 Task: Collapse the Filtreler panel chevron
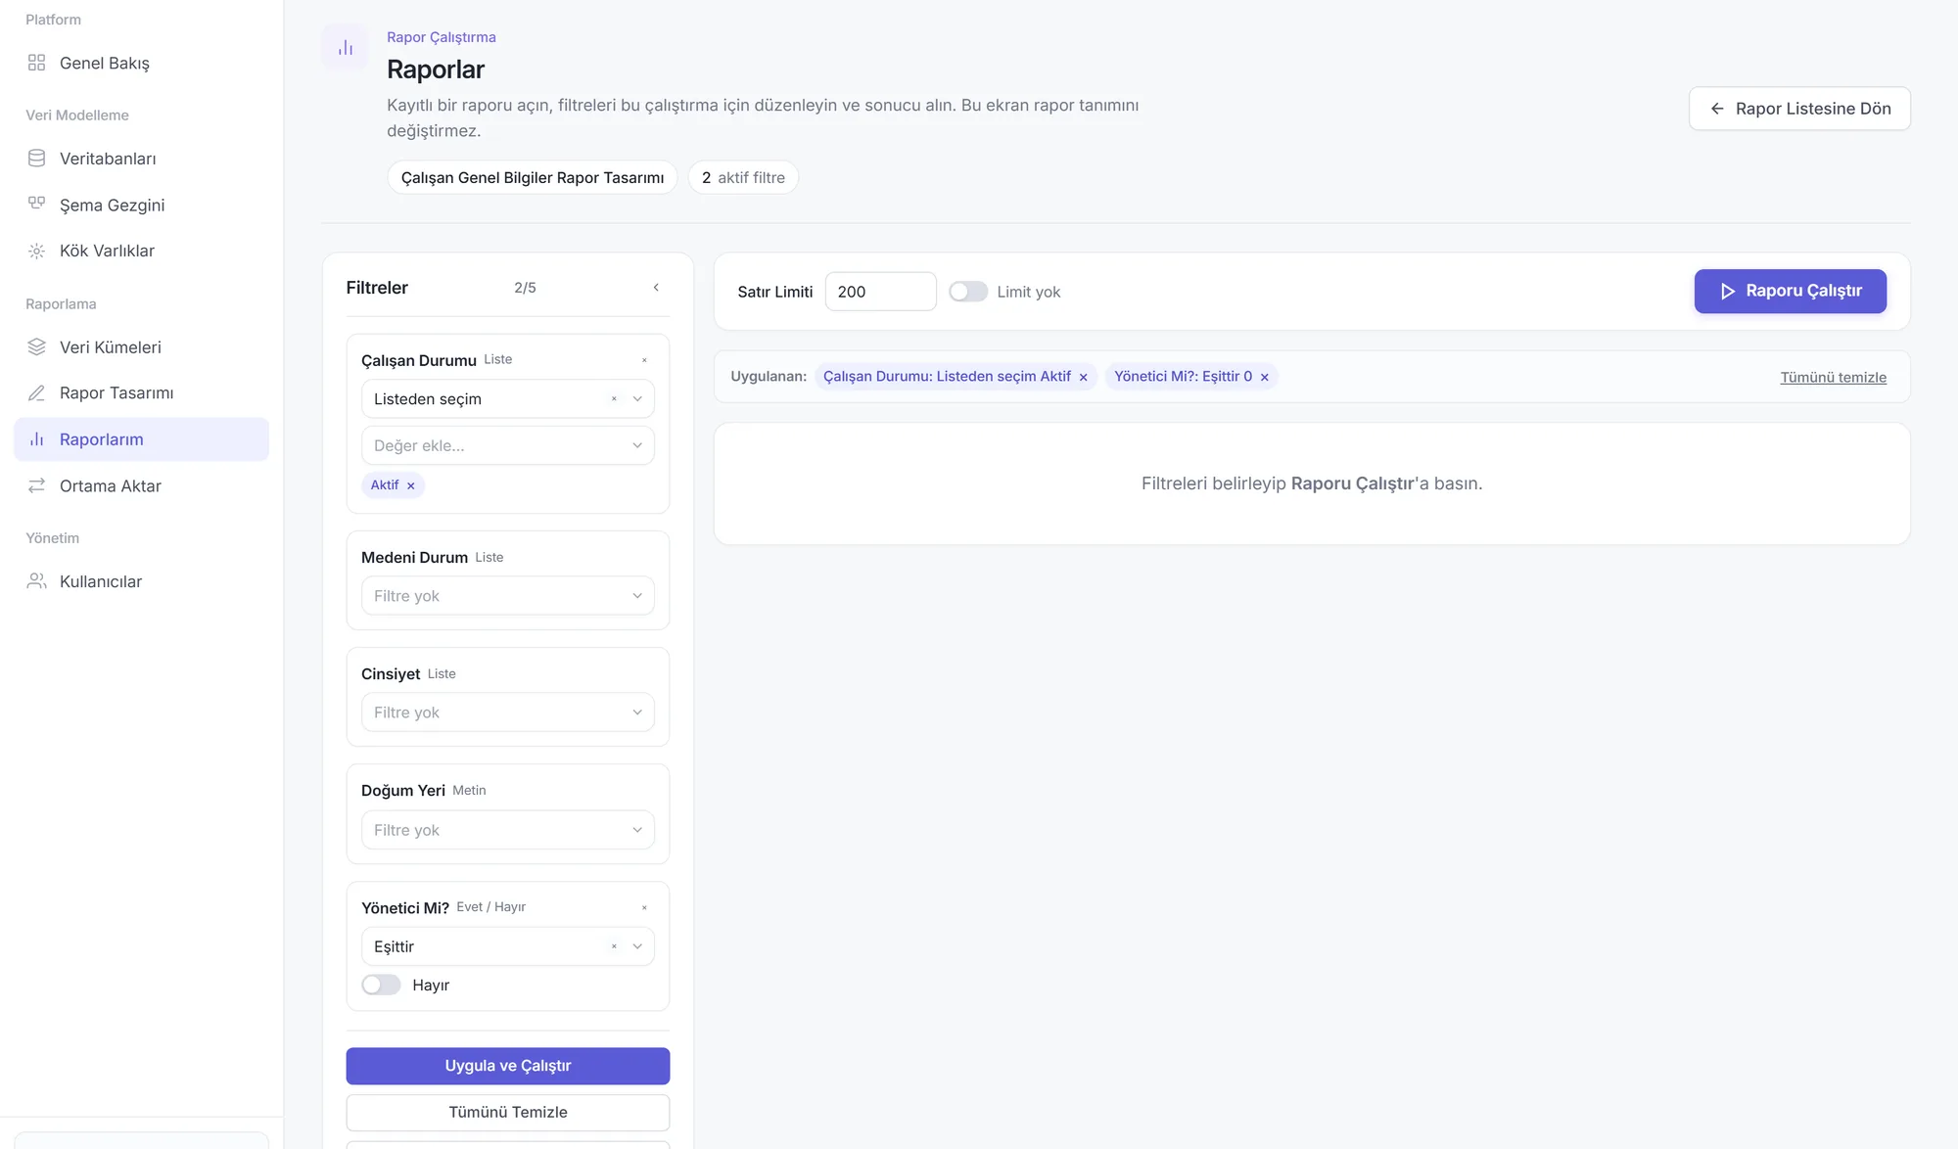click(x=656, y=288)
